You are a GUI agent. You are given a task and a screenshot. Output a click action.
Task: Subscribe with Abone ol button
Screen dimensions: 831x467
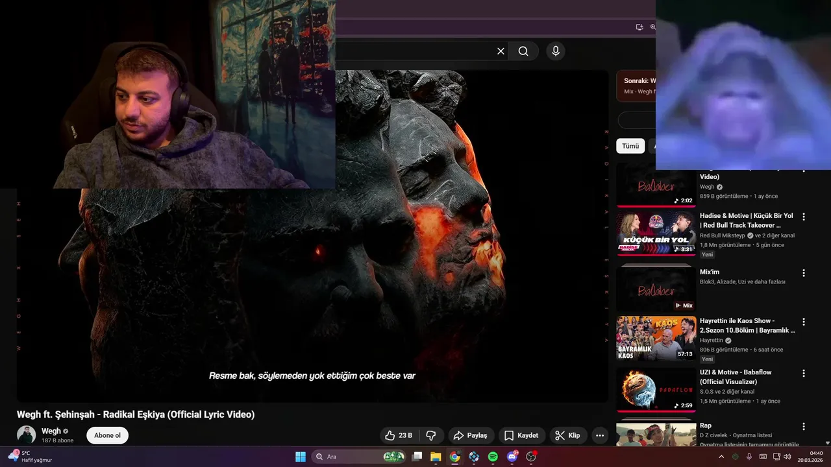107,435
